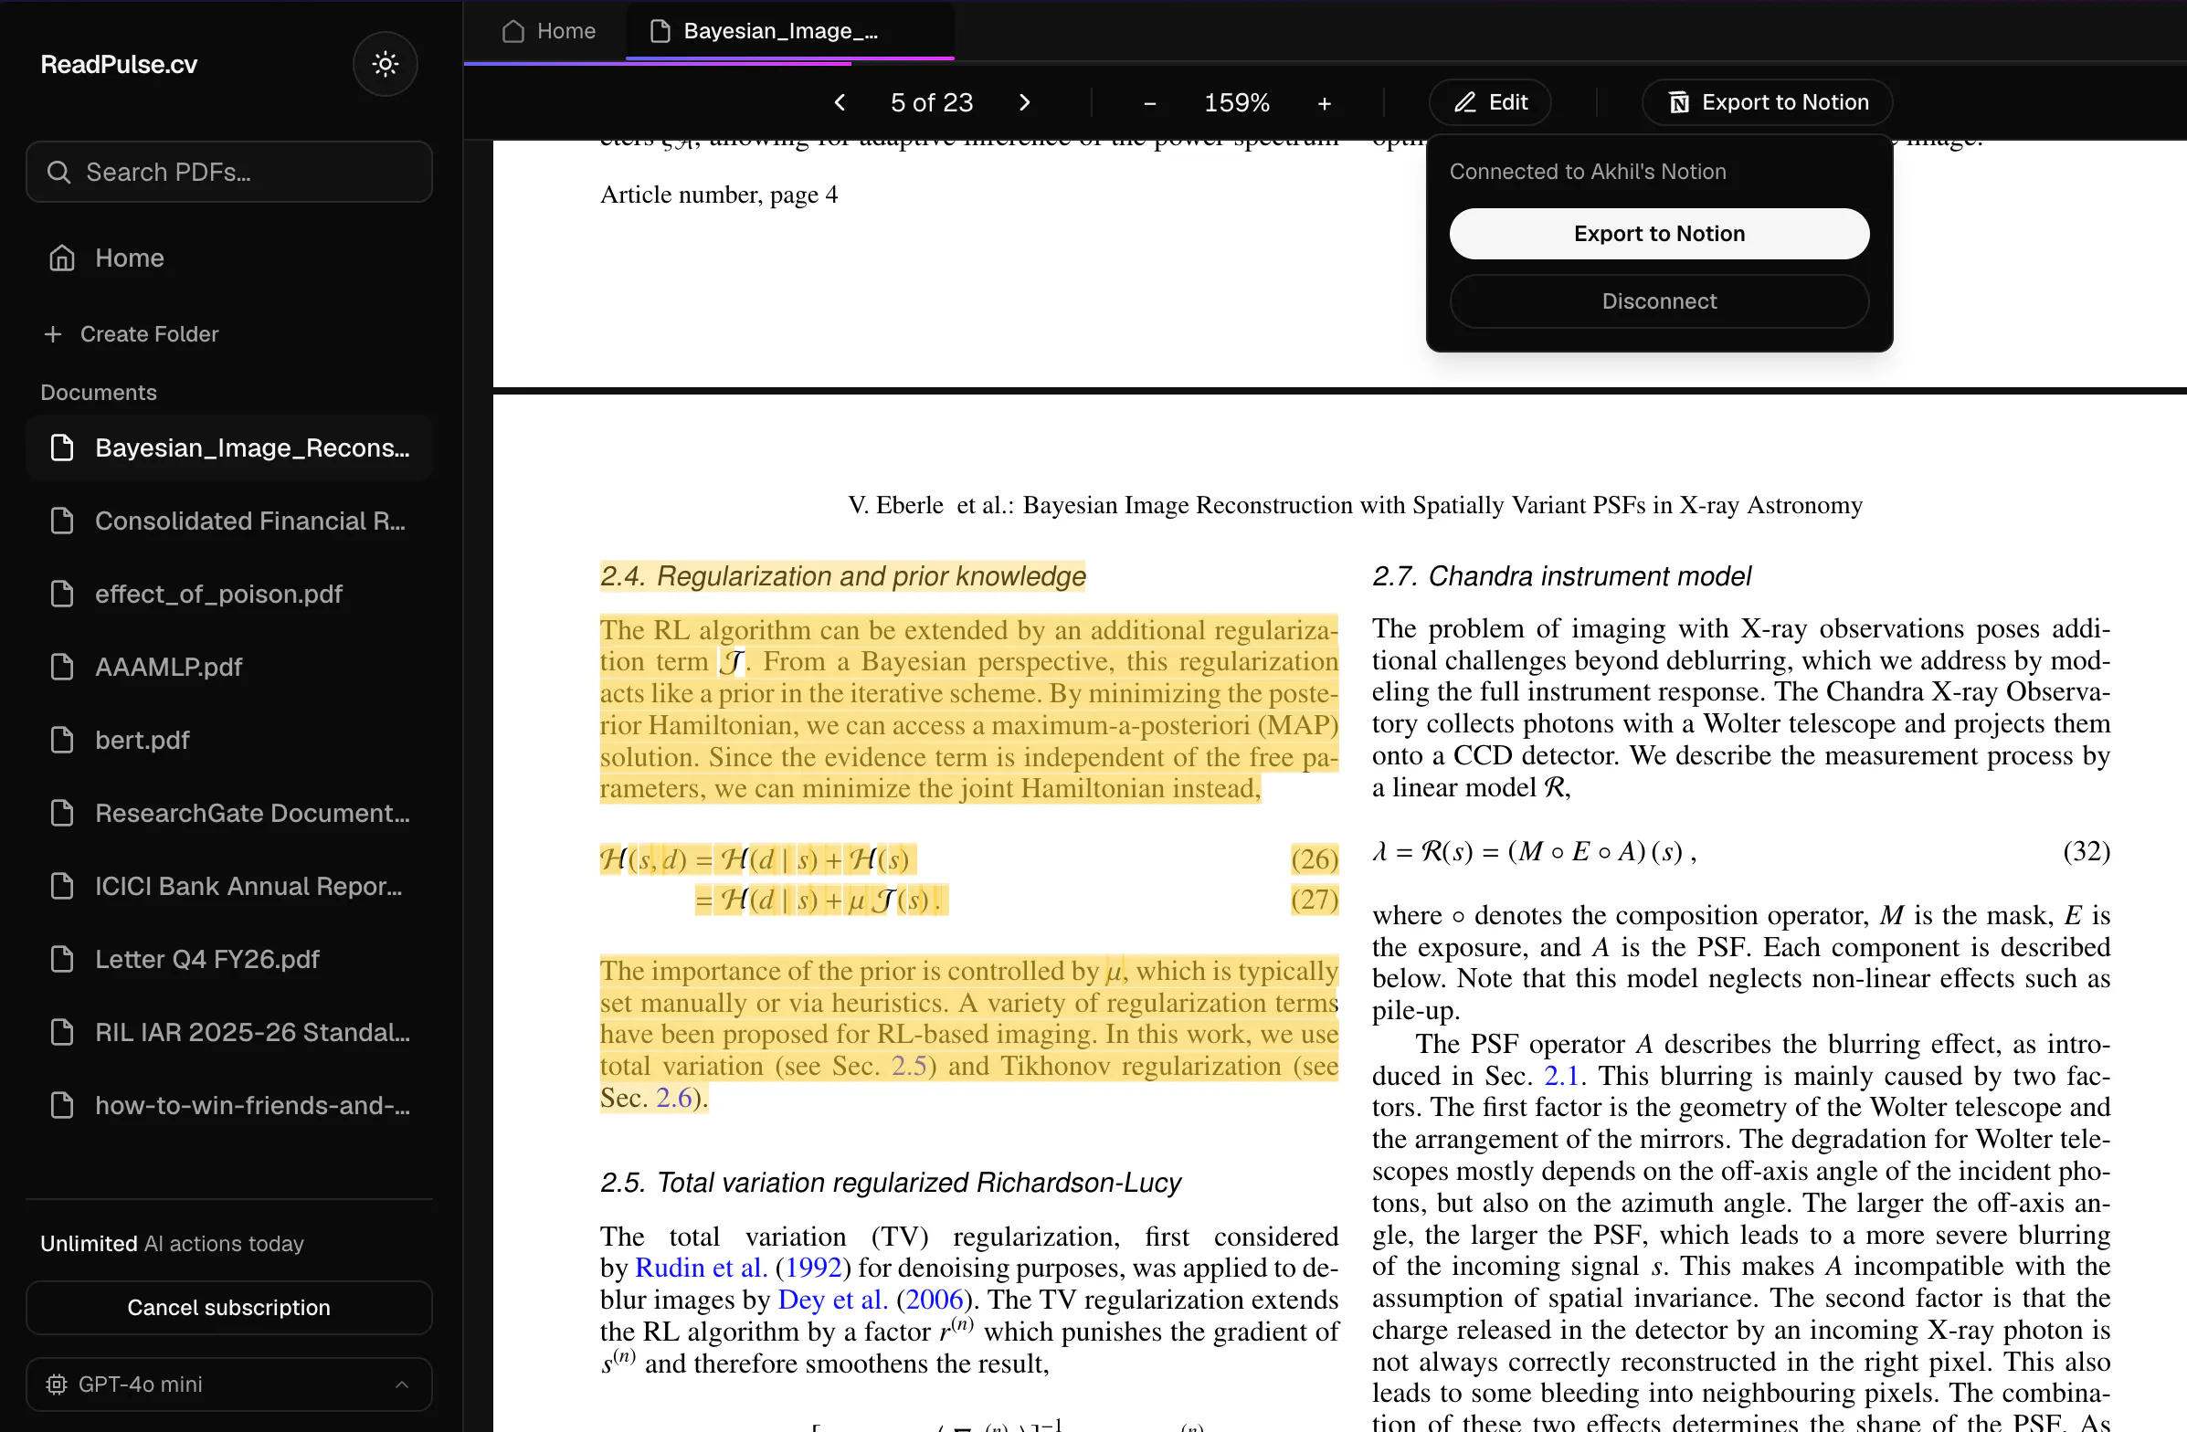
Task: Open Consolidated Financial R... document
Action: point(228,521)
